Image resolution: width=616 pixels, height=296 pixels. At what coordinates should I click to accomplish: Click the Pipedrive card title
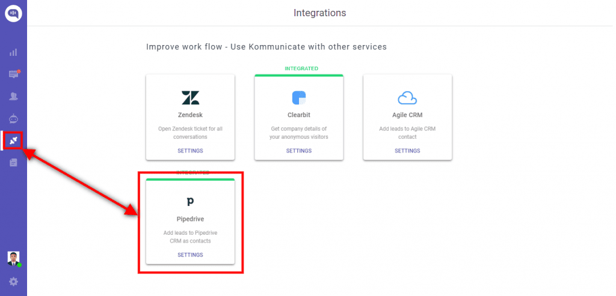point(190,219)
